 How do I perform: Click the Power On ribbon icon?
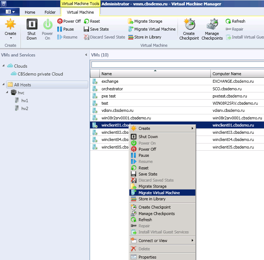48,24
